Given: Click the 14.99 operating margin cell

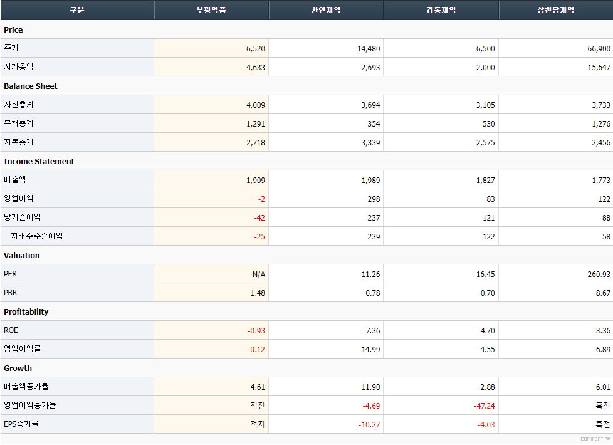Looking at the screenshot, I should (x=326, y=349).
